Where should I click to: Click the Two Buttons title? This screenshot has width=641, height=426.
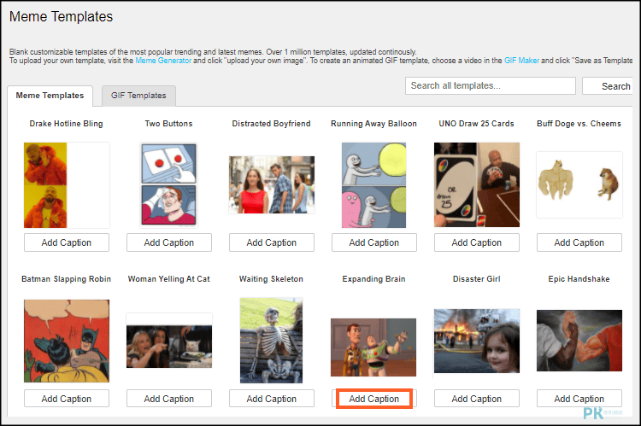pyautogui.click(x=169, y=124)
